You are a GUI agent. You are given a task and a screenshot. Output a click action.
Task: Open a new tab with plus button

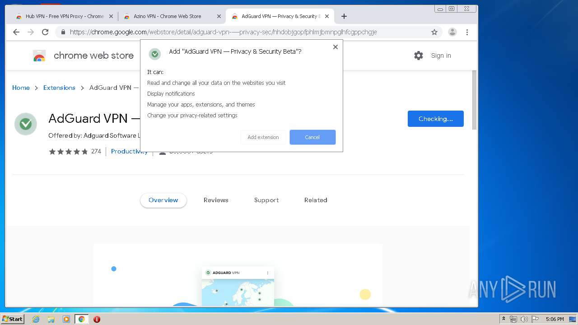point(344,16)
